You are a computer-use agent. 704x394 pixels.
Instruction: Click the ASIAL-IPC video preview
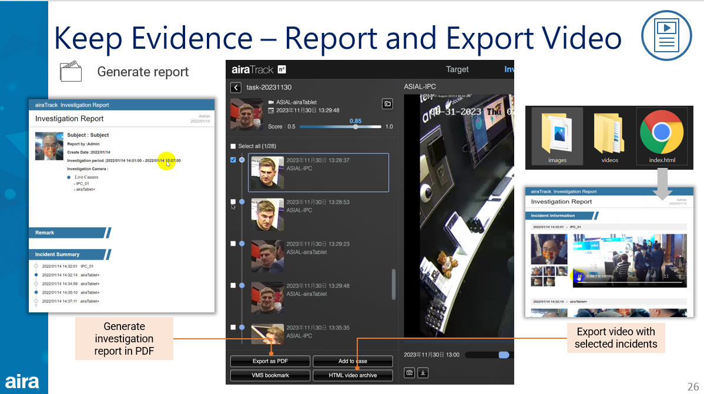(458, 215)
